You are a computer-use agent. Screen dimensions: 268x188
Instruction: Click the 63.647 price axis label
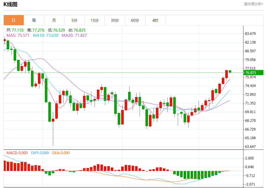(x=250, y=147)
